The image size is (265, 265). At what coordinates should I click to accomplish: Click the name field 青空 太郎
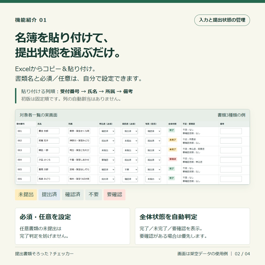(48, 131)
